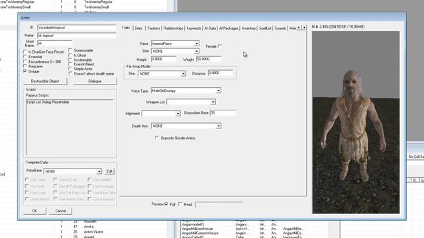Uncheck the Full preview checkbox

166,204
